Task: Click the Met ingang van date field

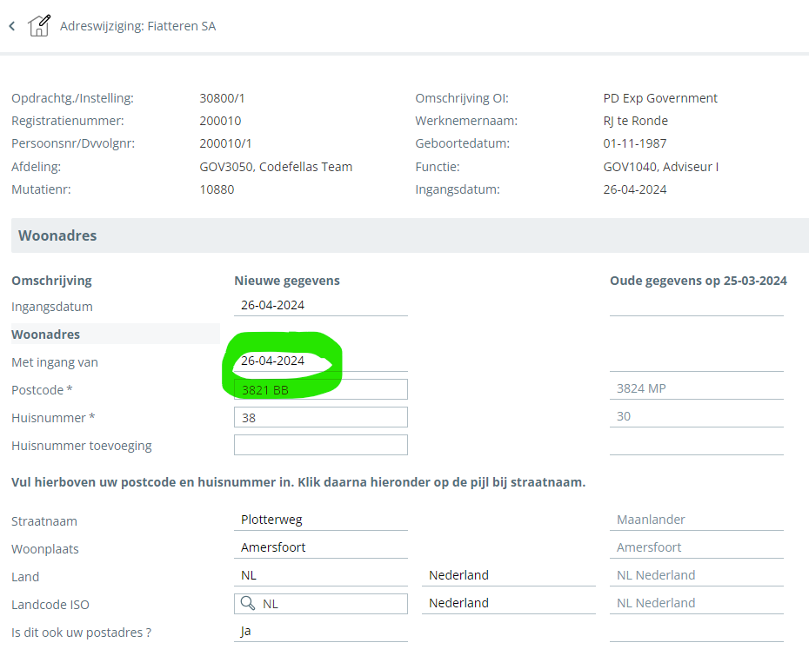Action: click(x=320, y=361)
